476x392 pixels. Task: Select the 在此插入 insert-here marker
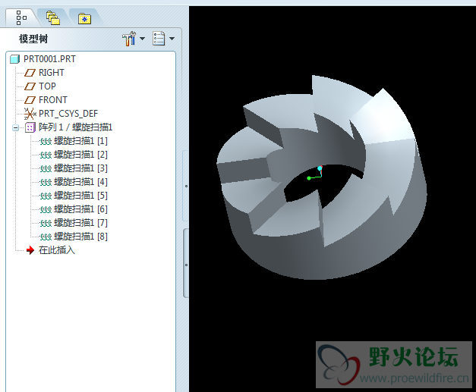pyautogui.click(x=57, y=250)
